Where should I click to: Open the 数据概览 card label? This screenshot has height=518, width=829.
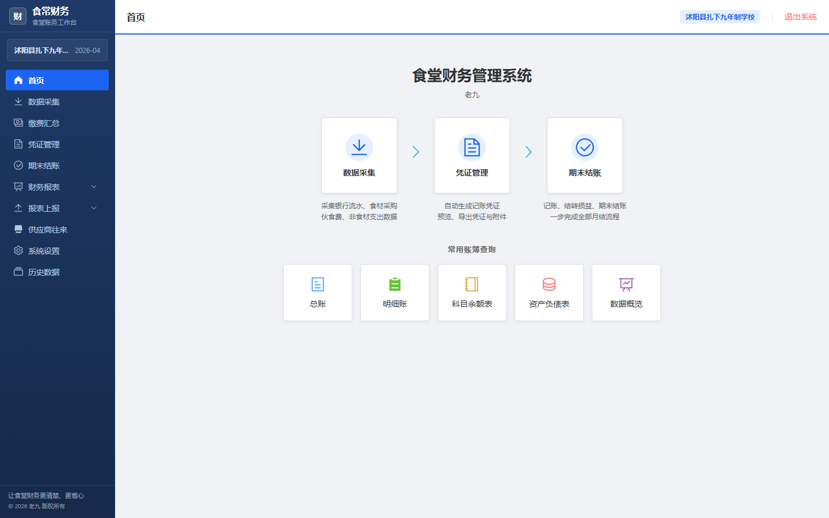coord(626,304)
